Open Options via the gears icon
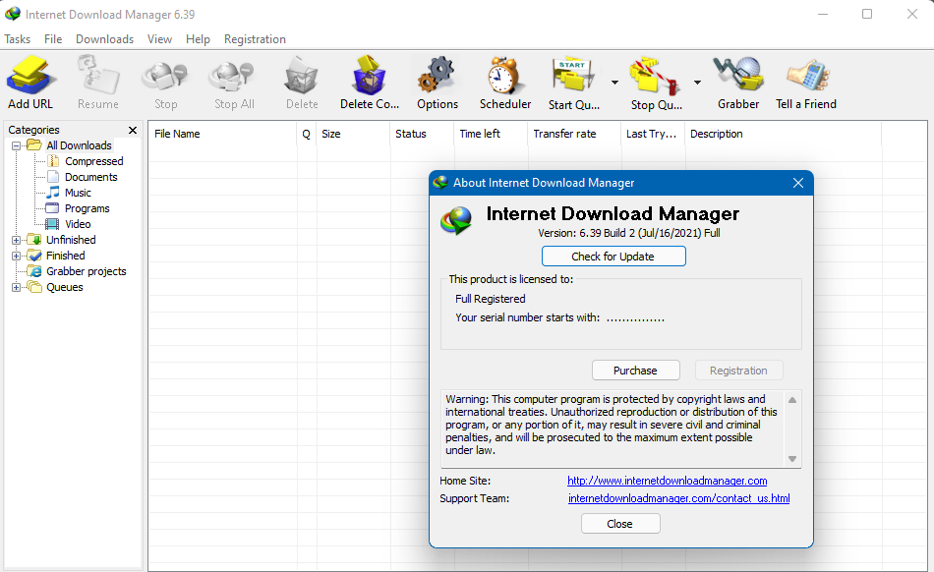934x572 pixels. (438, 76)
